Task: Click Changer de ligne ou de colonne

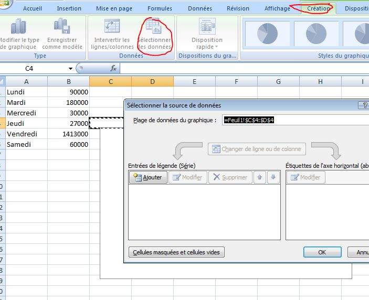Action: click(256, 149)
